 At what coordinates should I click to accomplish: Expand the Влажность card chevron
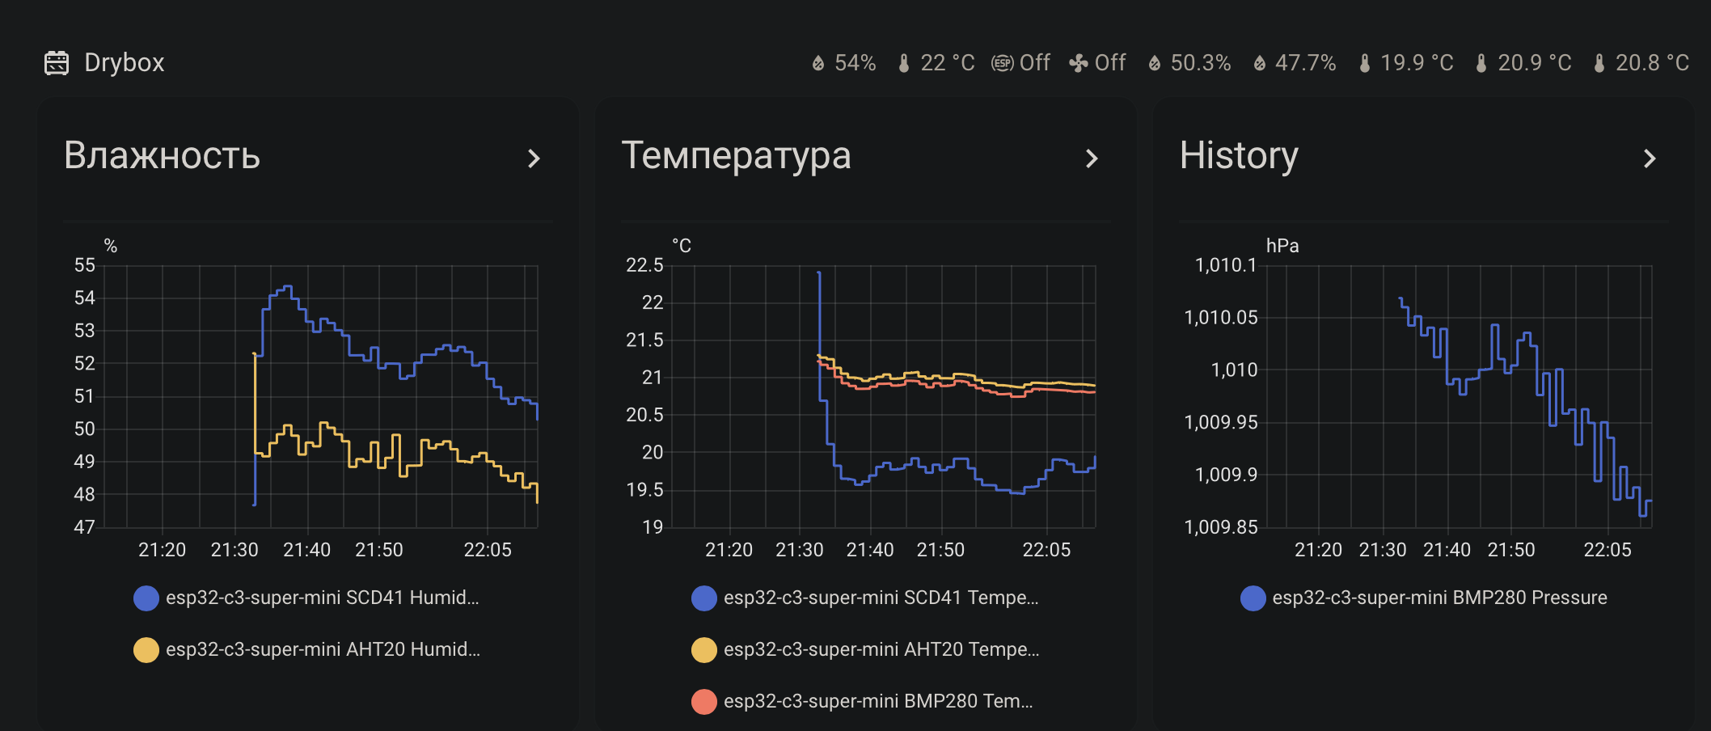[x=534, y=158]
